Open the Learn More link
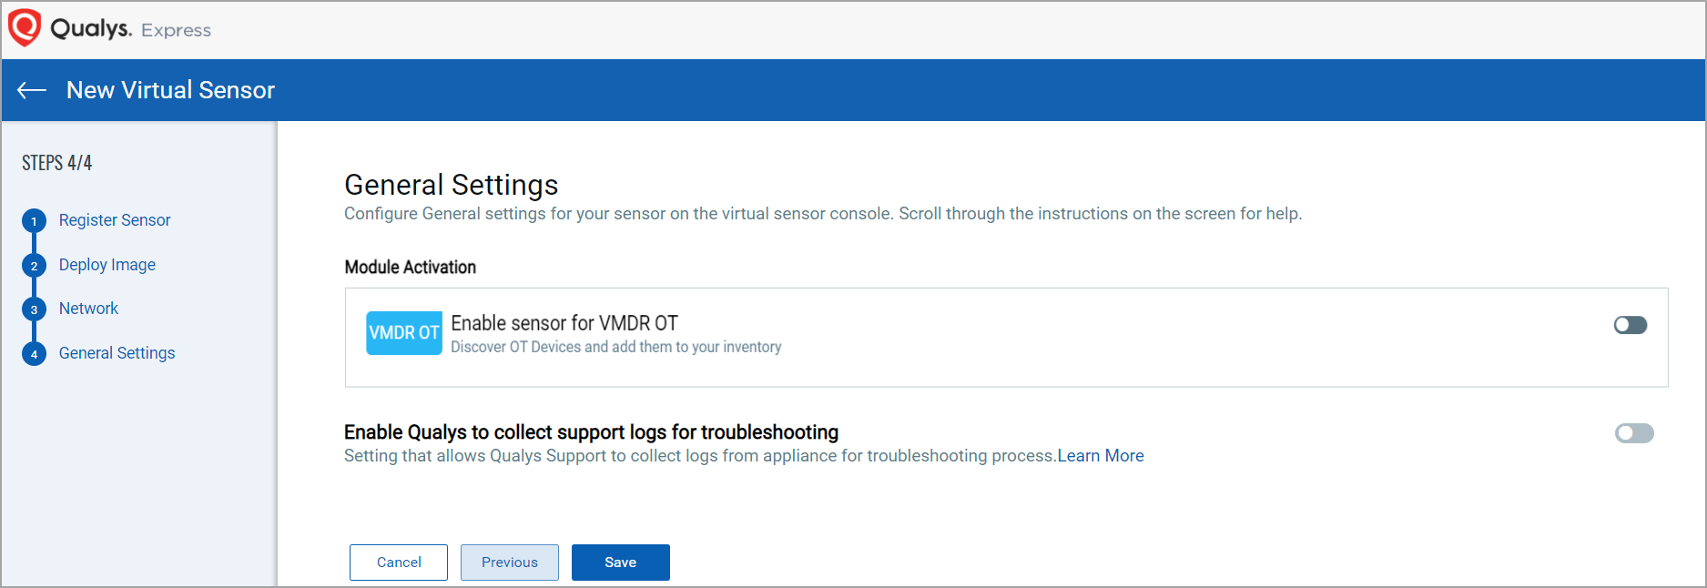The height and width of the screenshot is (588, 1707). 1100,456
